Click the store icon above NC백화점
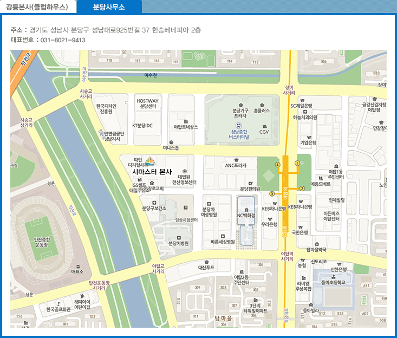This screenshot has width=397, height=338. [x=246, y=210]
